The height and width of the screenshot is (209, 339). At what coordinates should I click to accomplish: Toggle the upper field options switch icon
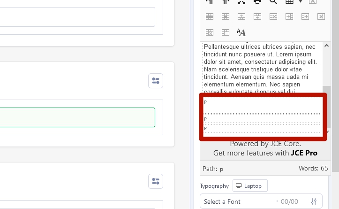point(155,81)
